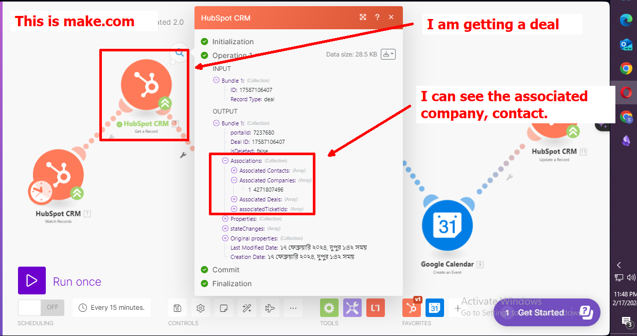
Task: Expand Associated Contacts array
Action: click(234, 170)
